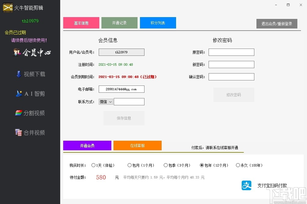The image size is (307, 204).
Task: Click the Alipay 支付宝 payment icon
Action: click(246, 185)
